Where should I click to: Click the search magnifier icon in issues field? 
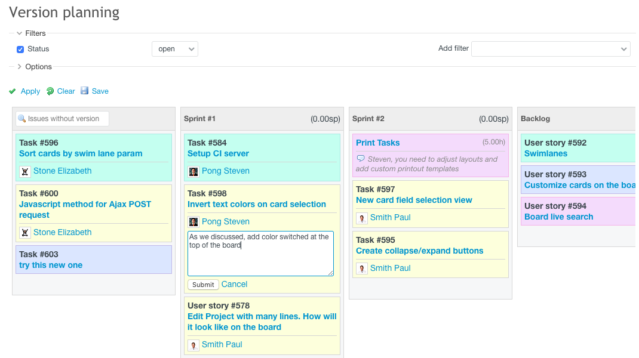[22, 119]
